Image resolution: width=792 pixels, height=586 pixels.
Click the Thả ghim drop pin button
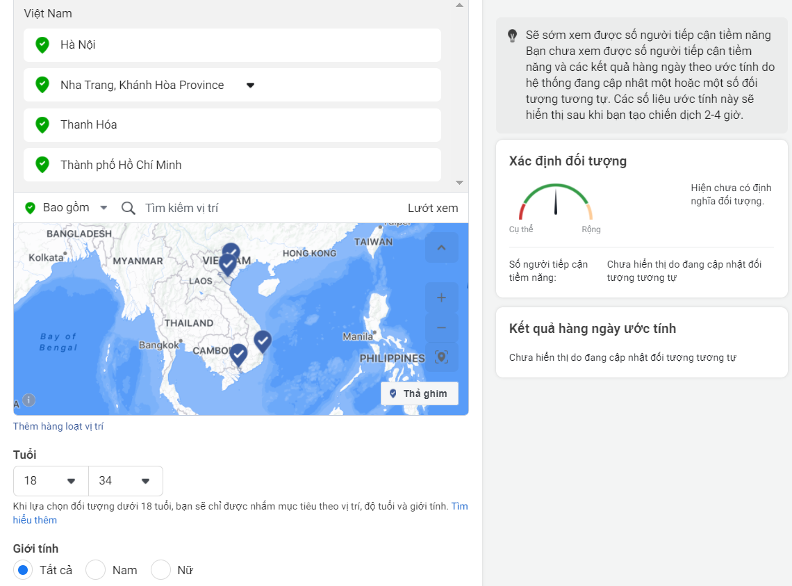[x=419, y=393]
